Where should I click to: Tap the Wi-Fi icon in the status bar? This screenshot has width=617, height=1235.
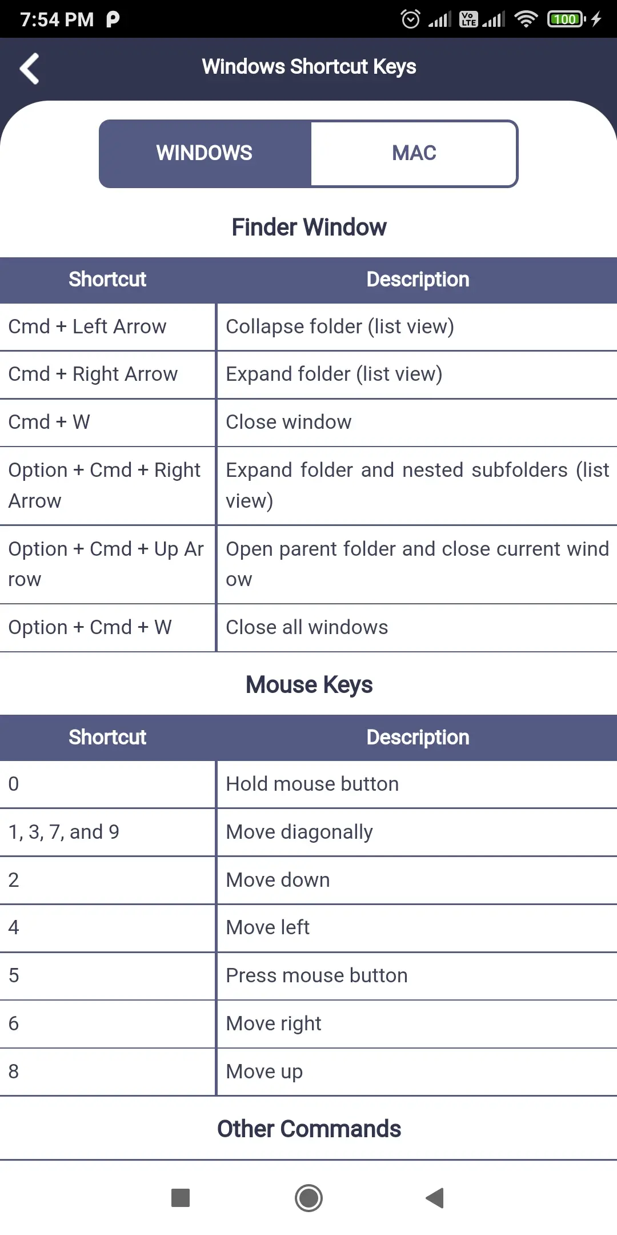click(524, 19)
